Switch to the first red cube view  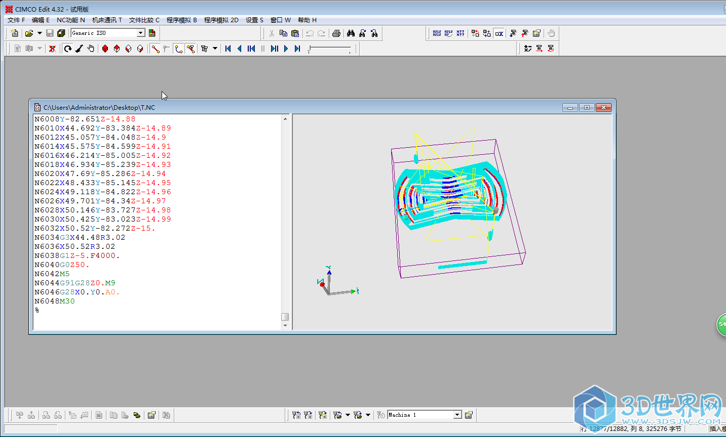(x=105, y=49)
